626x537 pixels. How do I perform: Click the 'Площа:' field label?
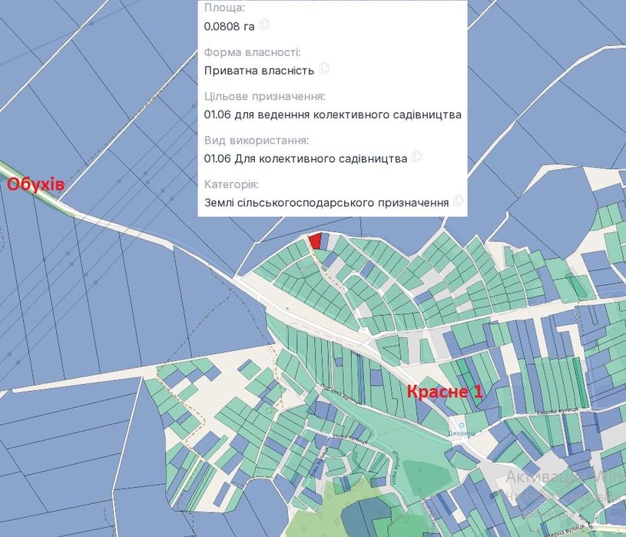tap(224, 8)
